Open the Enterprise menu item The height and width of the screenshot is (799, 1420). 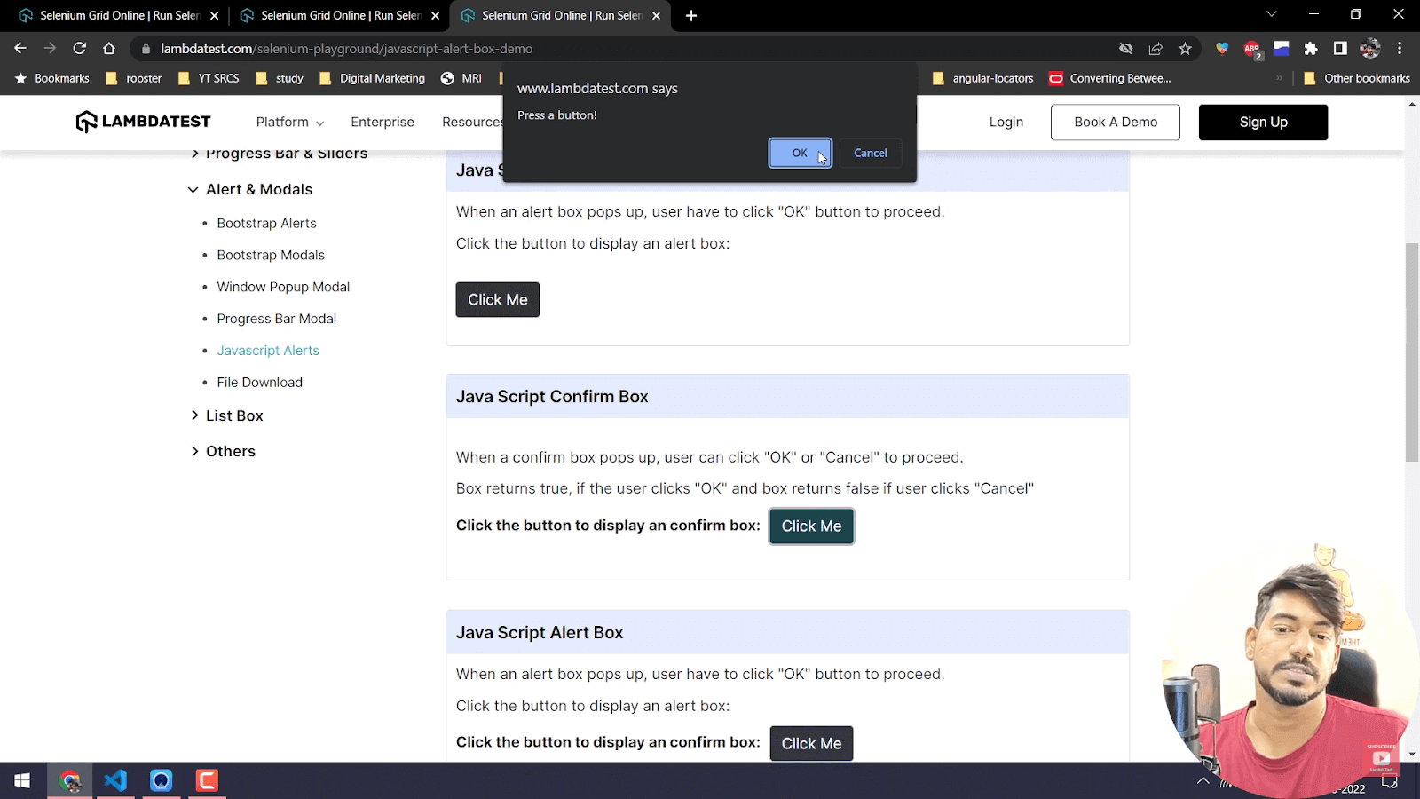[383, 122]
